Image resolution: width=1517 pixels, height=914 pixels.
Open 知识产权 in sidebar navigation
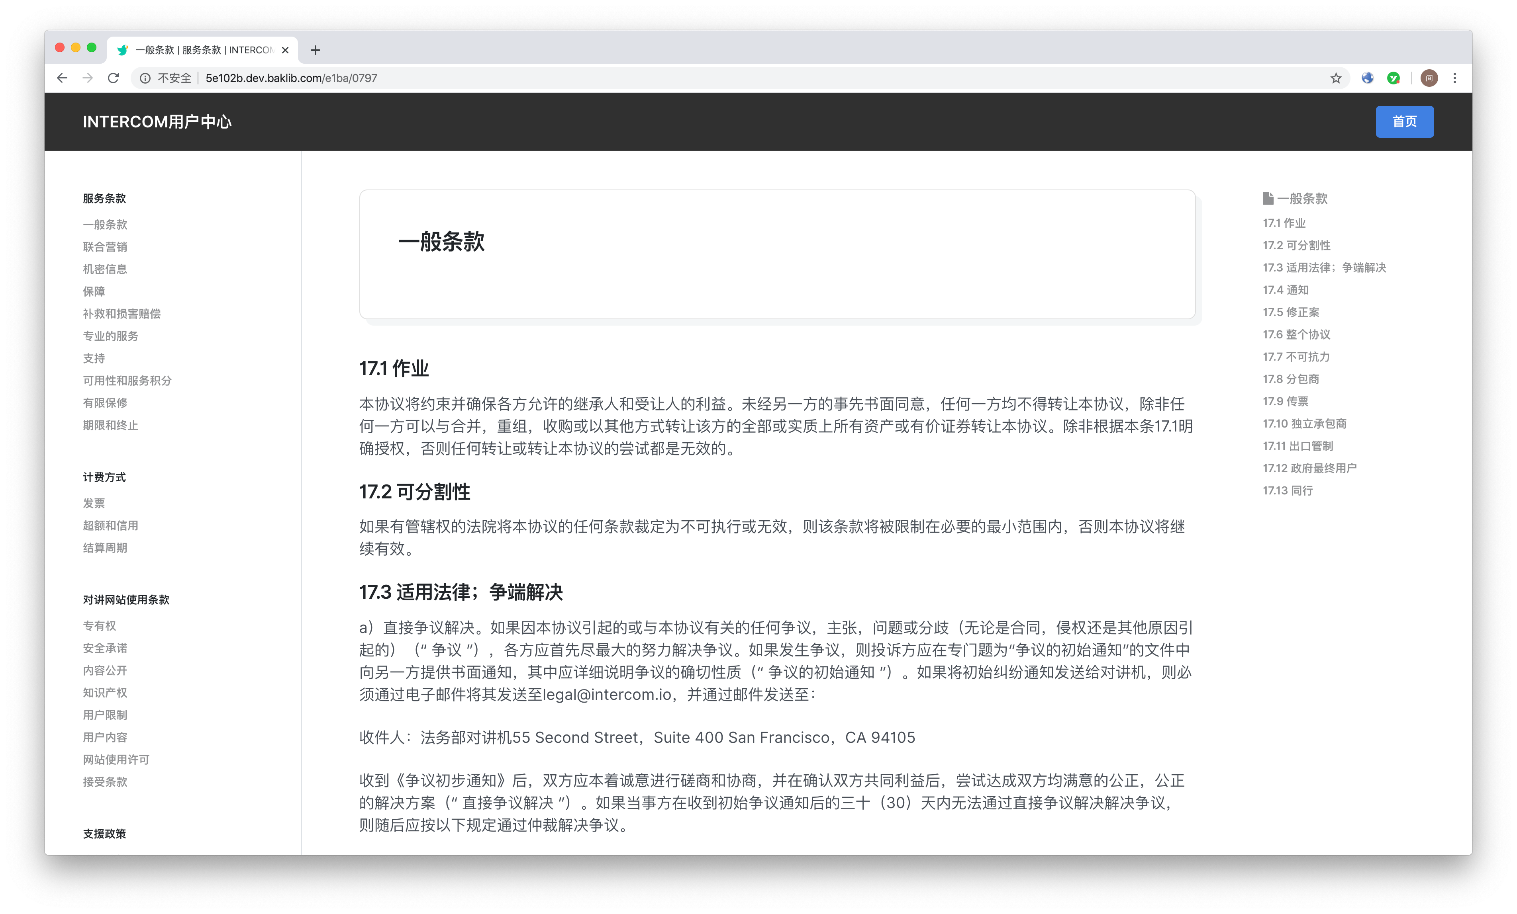pos(105,693)
